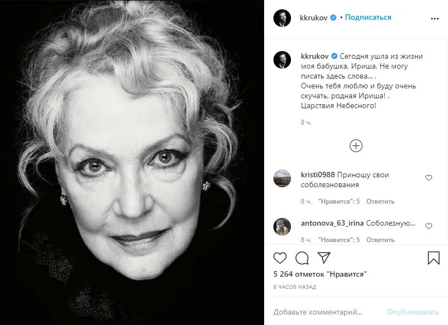The image size is (448, 325).
Task: Like kristi0988's comment heart
Action: [429, 178]
